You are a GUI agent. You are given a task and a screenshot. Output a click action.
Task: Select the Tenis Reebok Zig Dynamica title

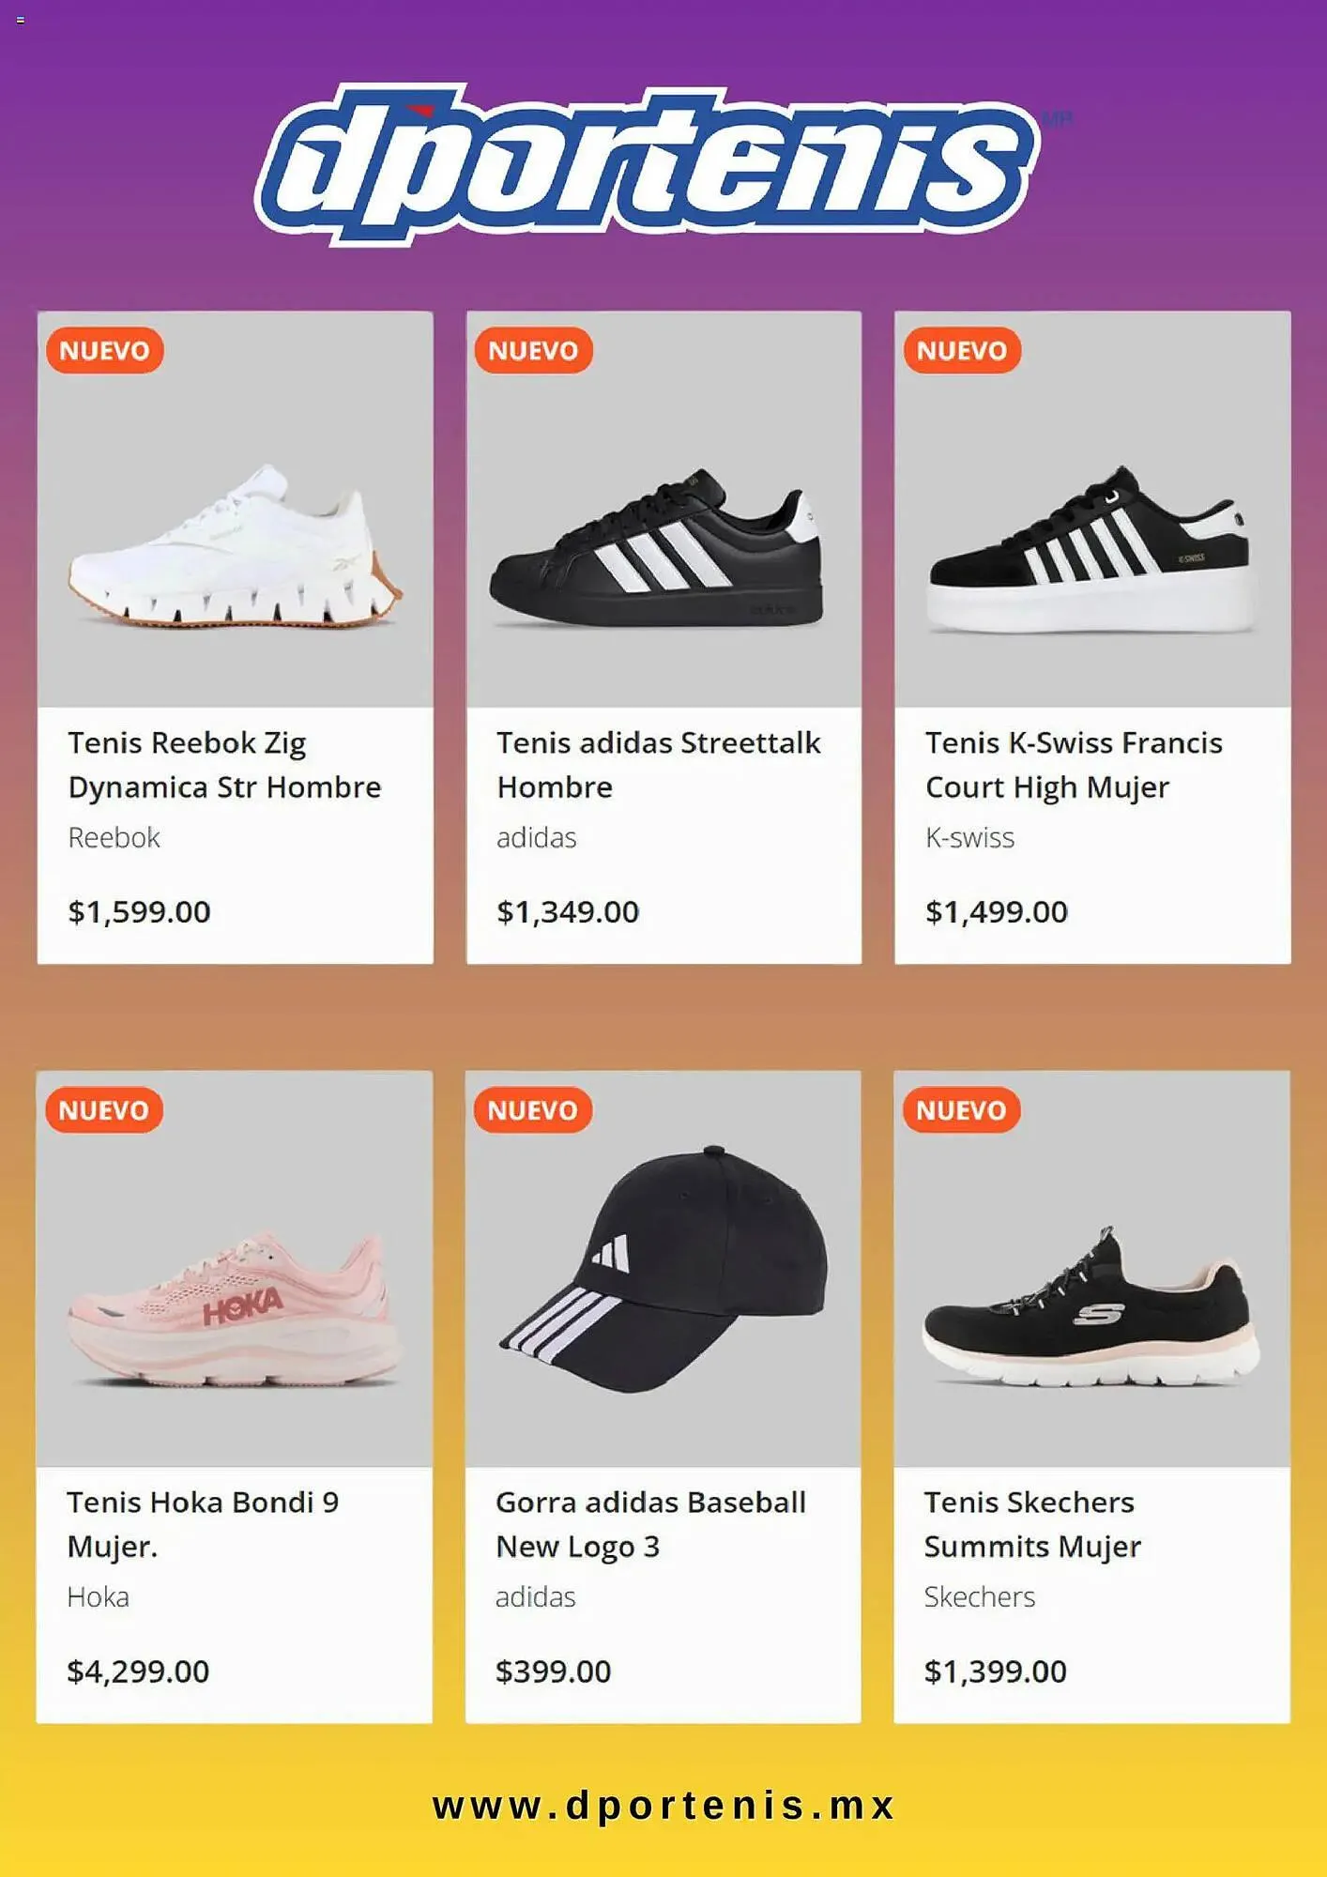pyautogui.click(x=224, y=765)
